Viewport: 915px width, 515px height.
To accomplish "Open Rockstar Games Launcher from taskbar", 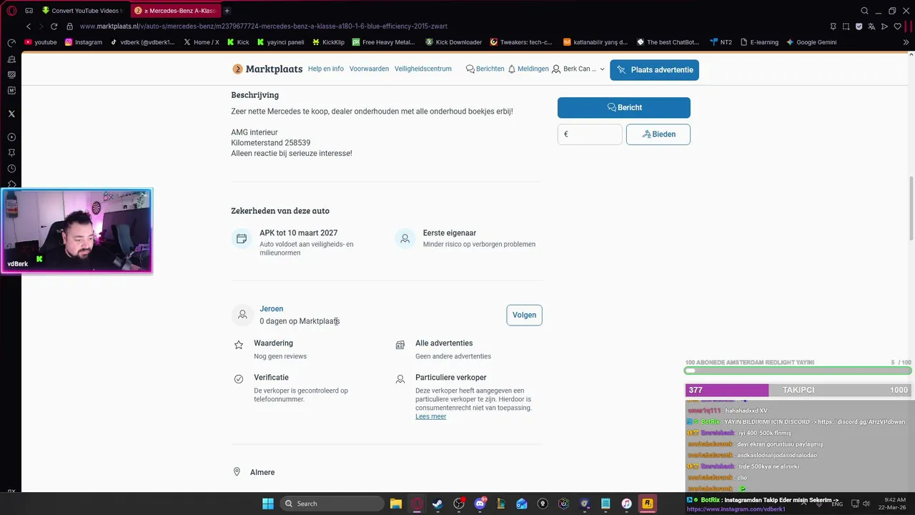I will click(647, 504).
